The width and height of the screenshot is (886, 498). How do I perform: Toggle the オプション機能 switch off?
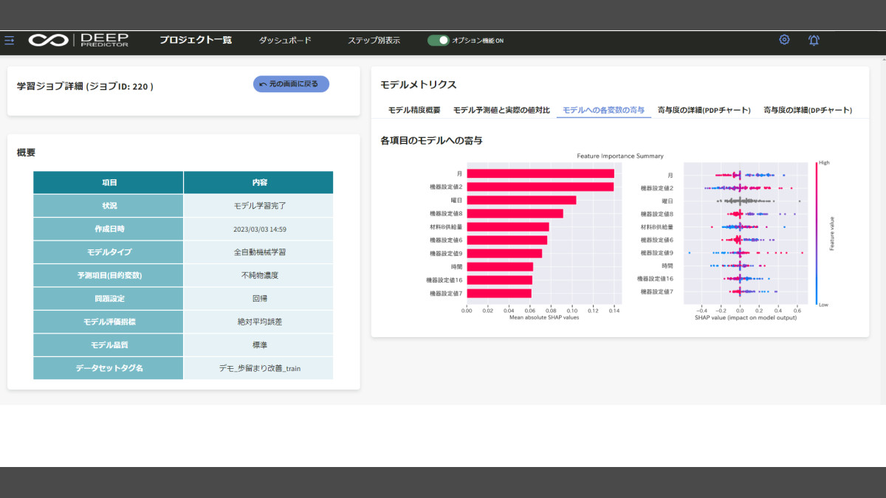click(439, 41)
